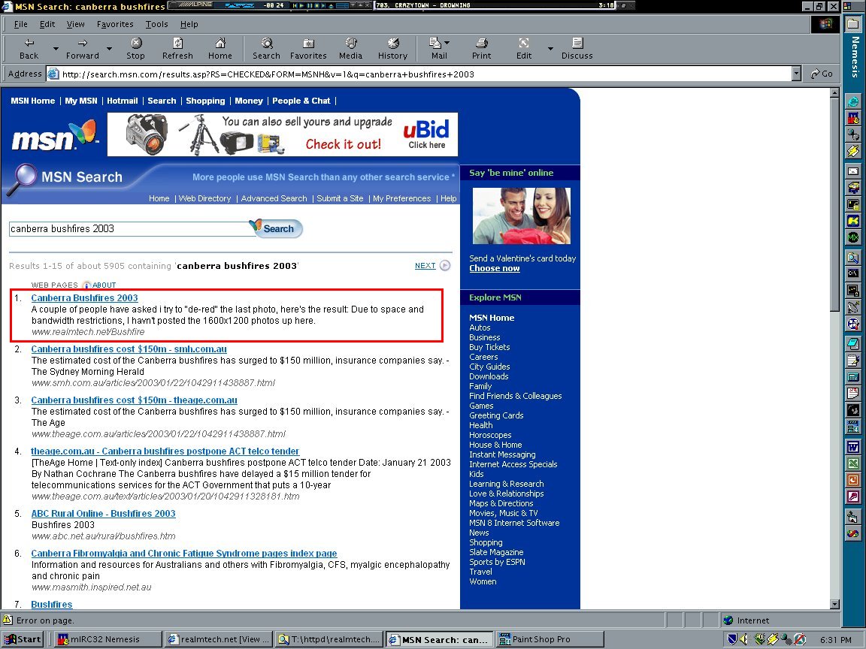
Task: Open the Help menu
Action: [189, 24]
